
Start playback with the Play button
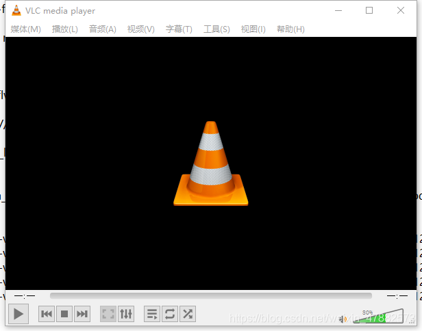click(18, 313)
